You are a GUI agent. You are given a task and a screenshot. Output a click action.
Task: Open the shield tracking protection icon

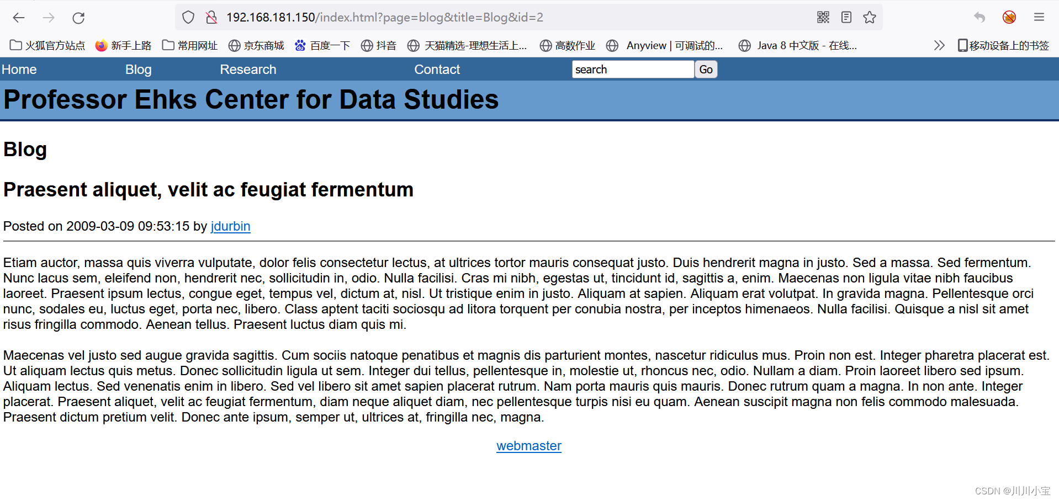tap(188, 18)
